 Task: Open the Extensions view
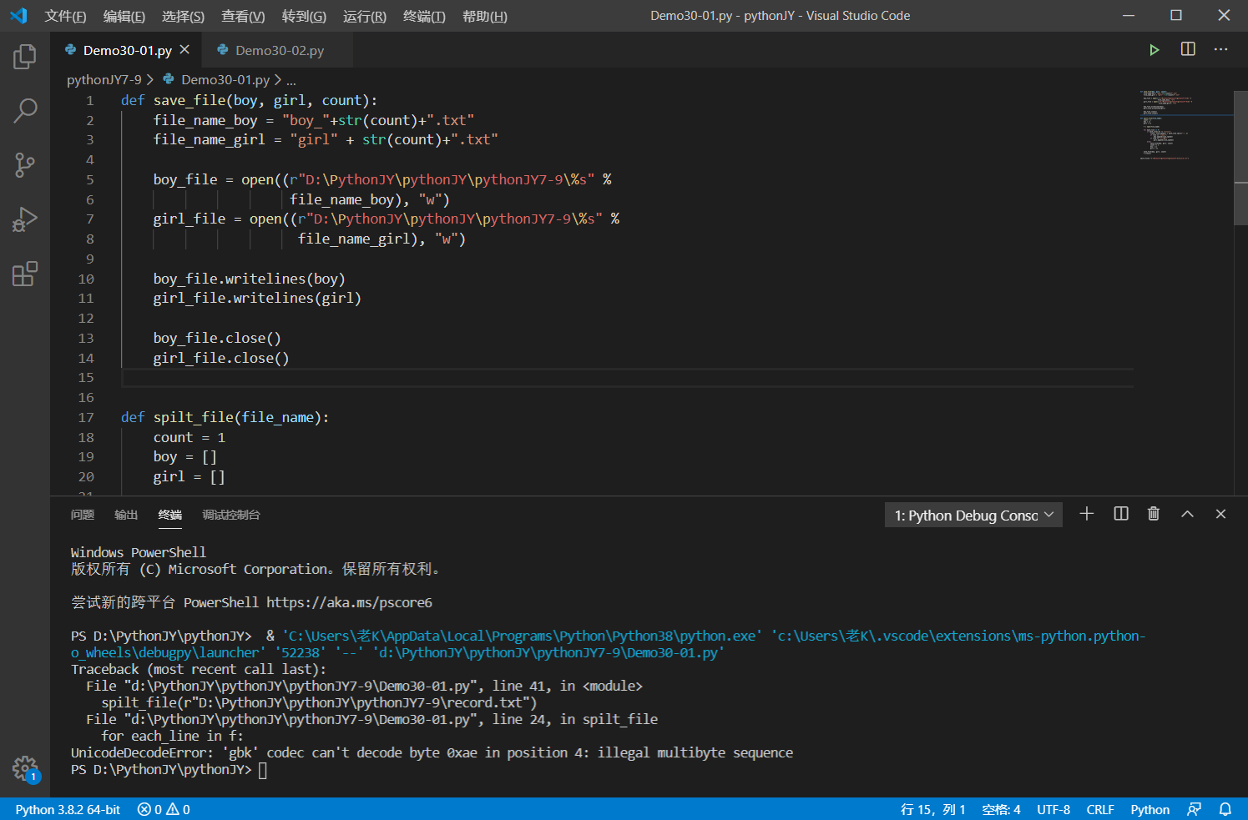click(25, 274)
